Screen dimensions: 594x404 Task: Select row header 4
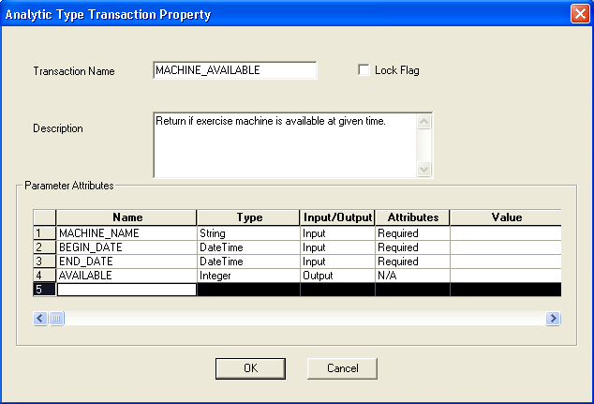pyautogui.click(x=44, y=276)
